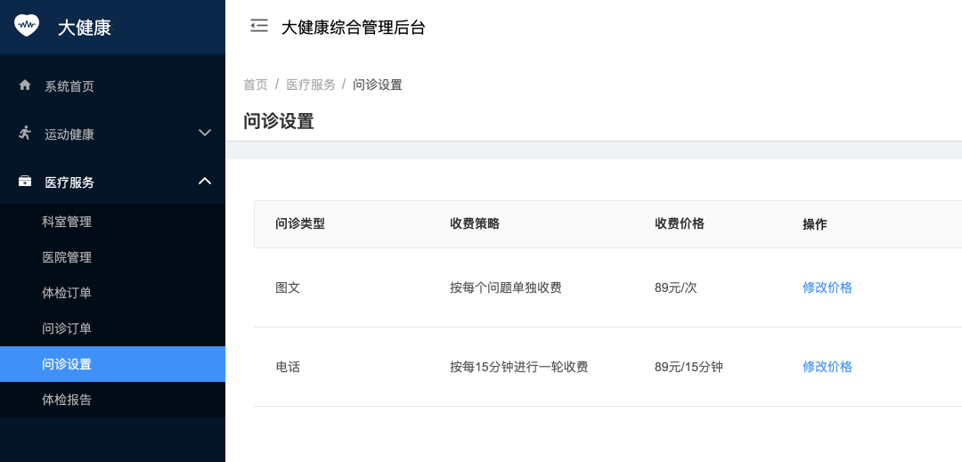This screenshot has width=962, height=462.
Task: Open the 体检订单 menu item
Action: tap(67, 293)
